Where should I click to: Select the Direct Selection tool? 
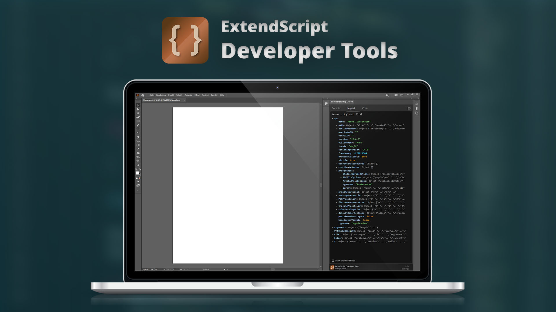(x=138, y=109)
